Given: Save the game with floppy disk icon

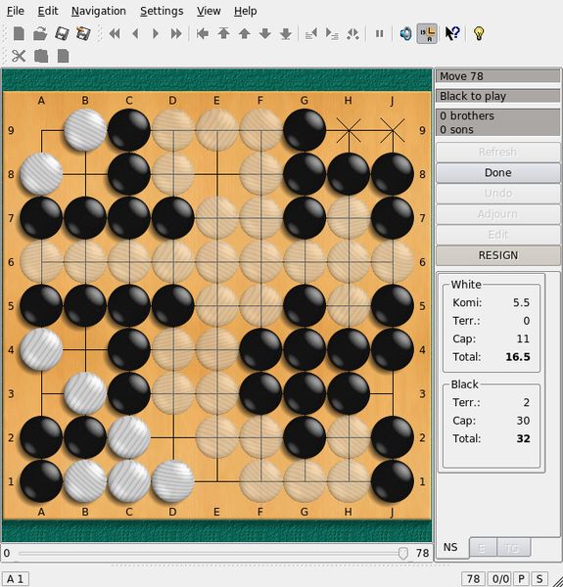Looking at the screenshot, I should [62, 34].
